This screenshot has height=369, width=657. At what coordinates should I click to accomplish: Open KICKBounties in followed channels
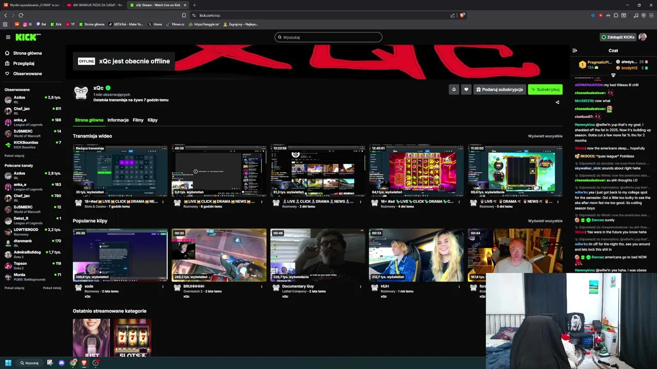tap(33, 145)
